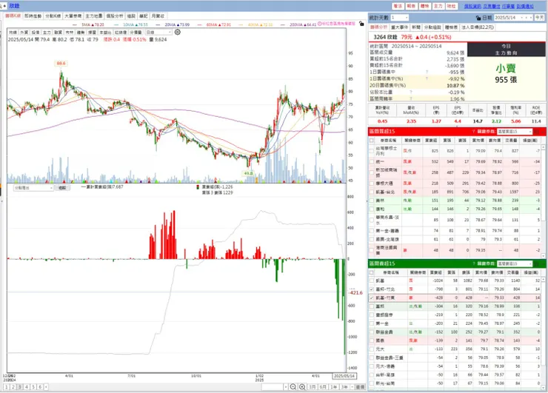Go to chart page 5
Viewport: 548px width, 393px height.
click(x=33, y=387)
